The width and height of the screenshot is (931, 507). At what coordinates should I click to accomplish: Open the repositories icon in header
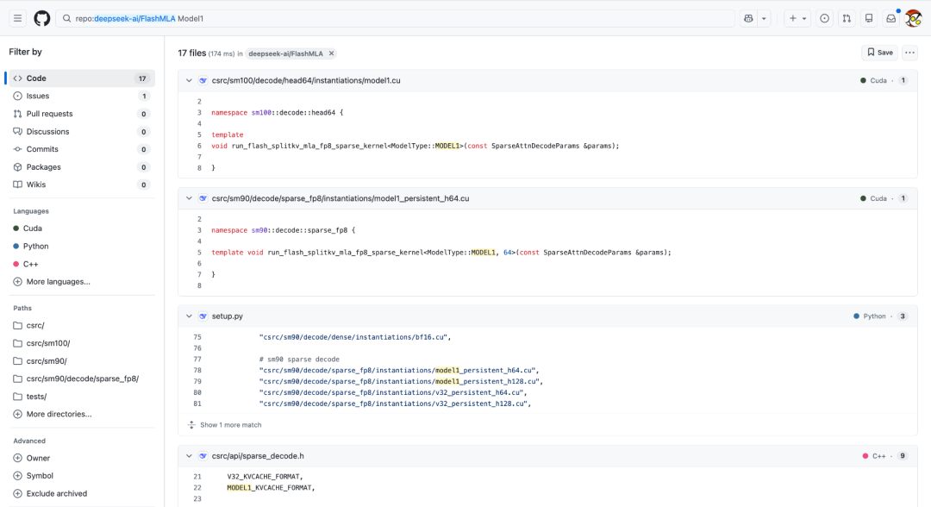click(869, 18)
